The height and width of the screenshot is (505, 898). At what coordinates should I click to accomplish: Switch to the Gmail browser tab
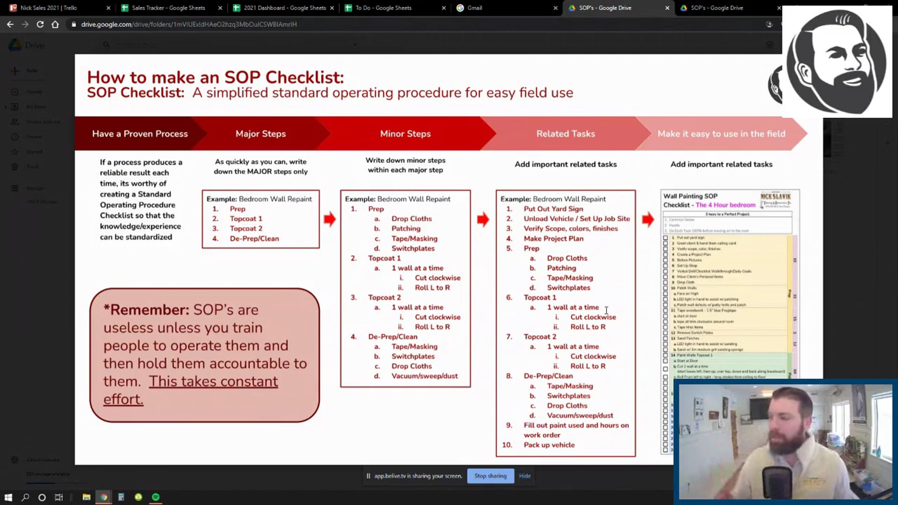[474, 8]
